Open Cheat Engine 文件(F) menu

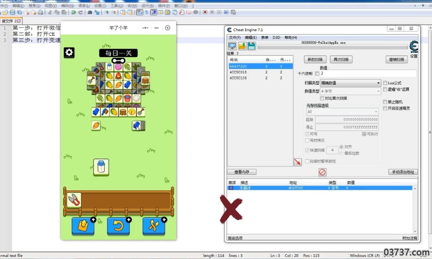(235, 38)
